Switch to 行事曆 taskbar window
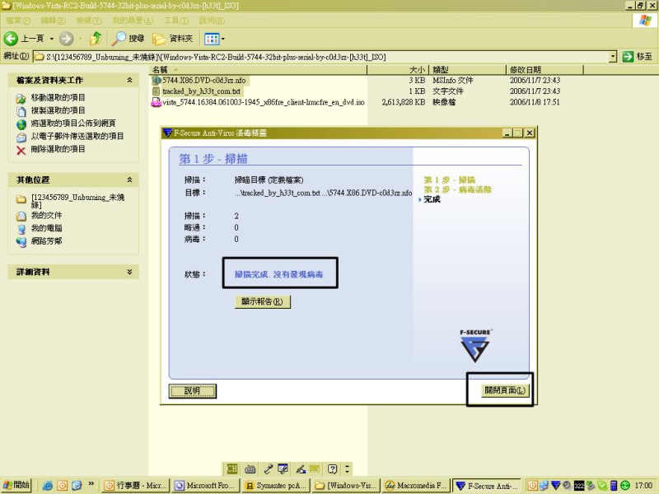 (x=136, y=486)
